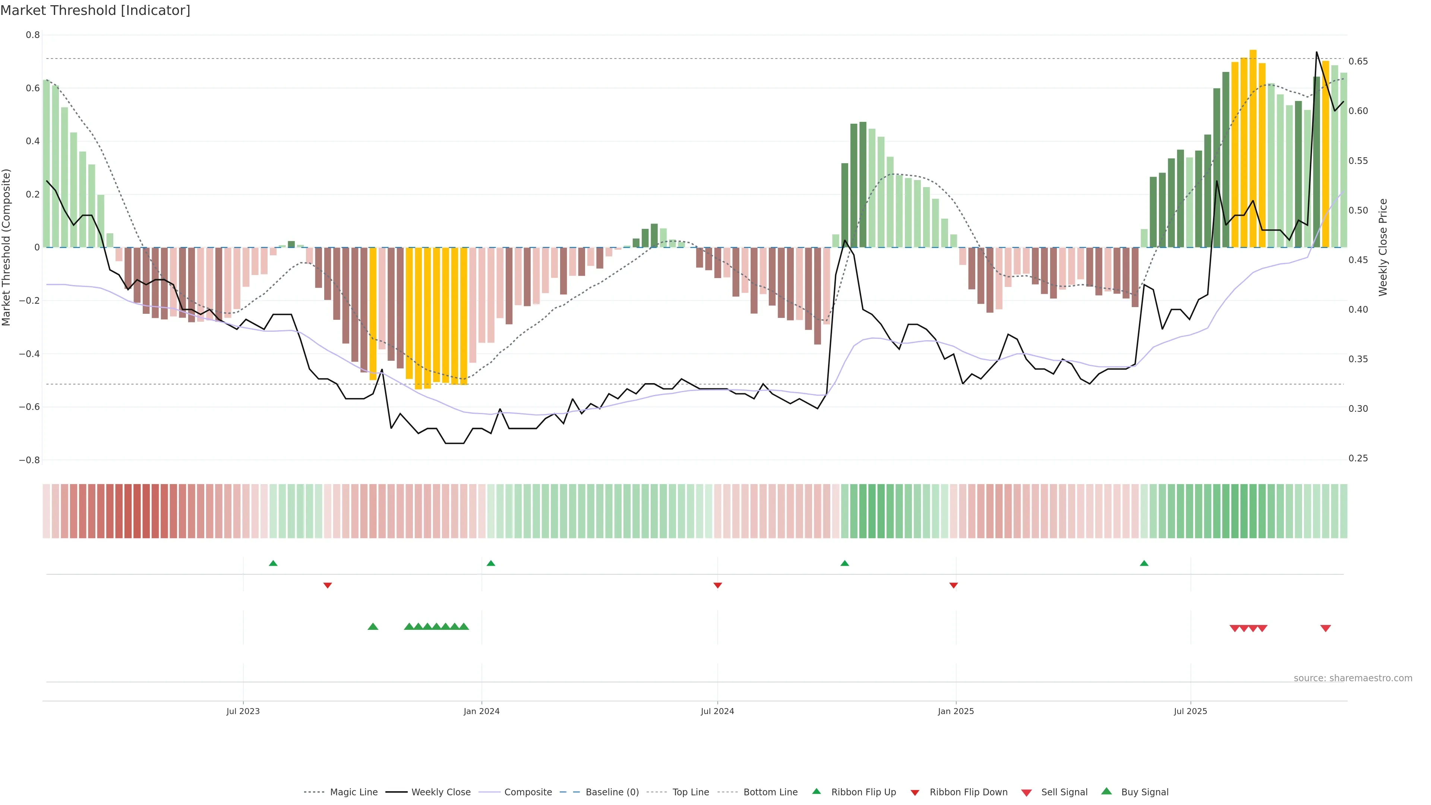Click the leftmost isolated green Buy Signal marker

373,626
